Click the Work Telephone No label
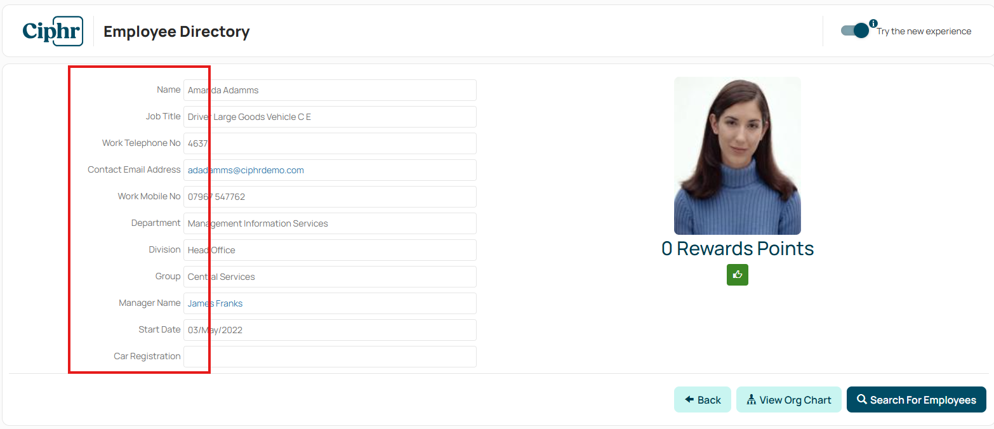 point(142,143)
